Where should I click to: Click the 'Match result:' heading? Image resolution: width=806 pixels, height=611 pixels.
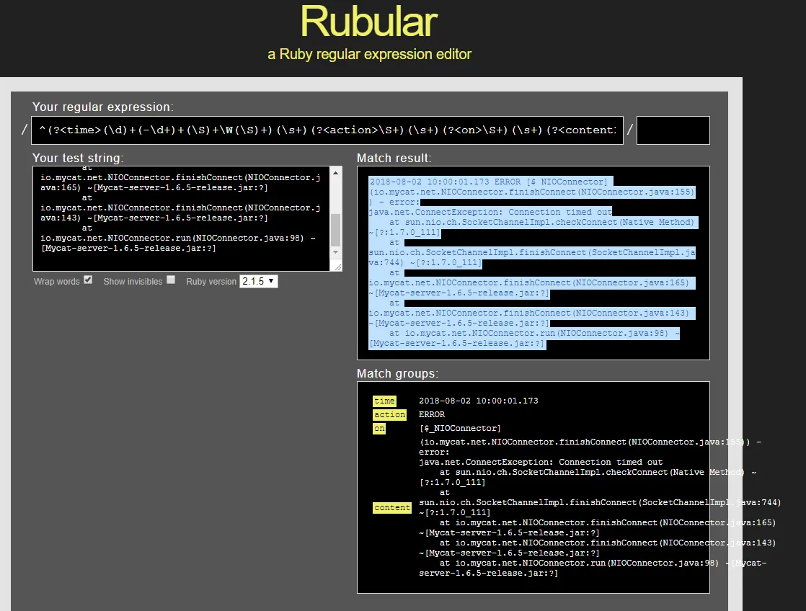[x=394, y=159]
